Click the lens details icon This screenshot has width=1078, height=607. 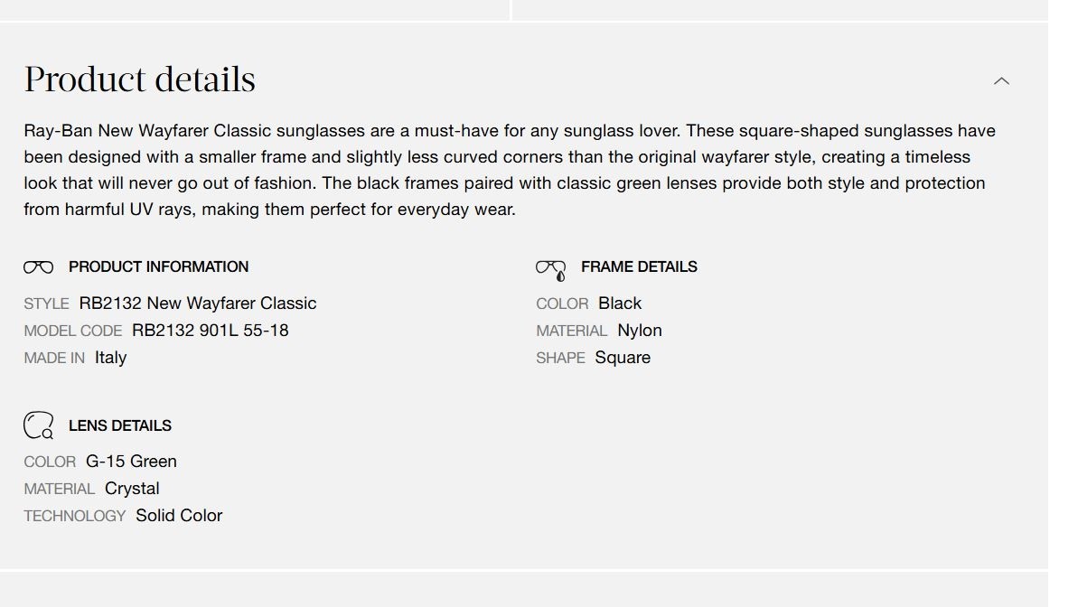pyautogui.click(x=39, y=425)
